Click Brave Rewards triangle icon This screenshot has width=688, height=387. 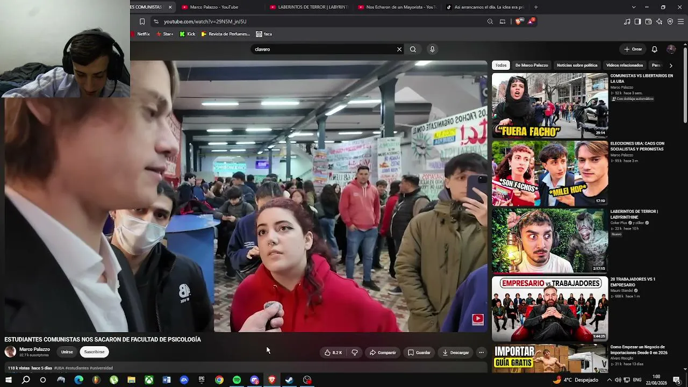pyautogui.click(x=531, y=21)
